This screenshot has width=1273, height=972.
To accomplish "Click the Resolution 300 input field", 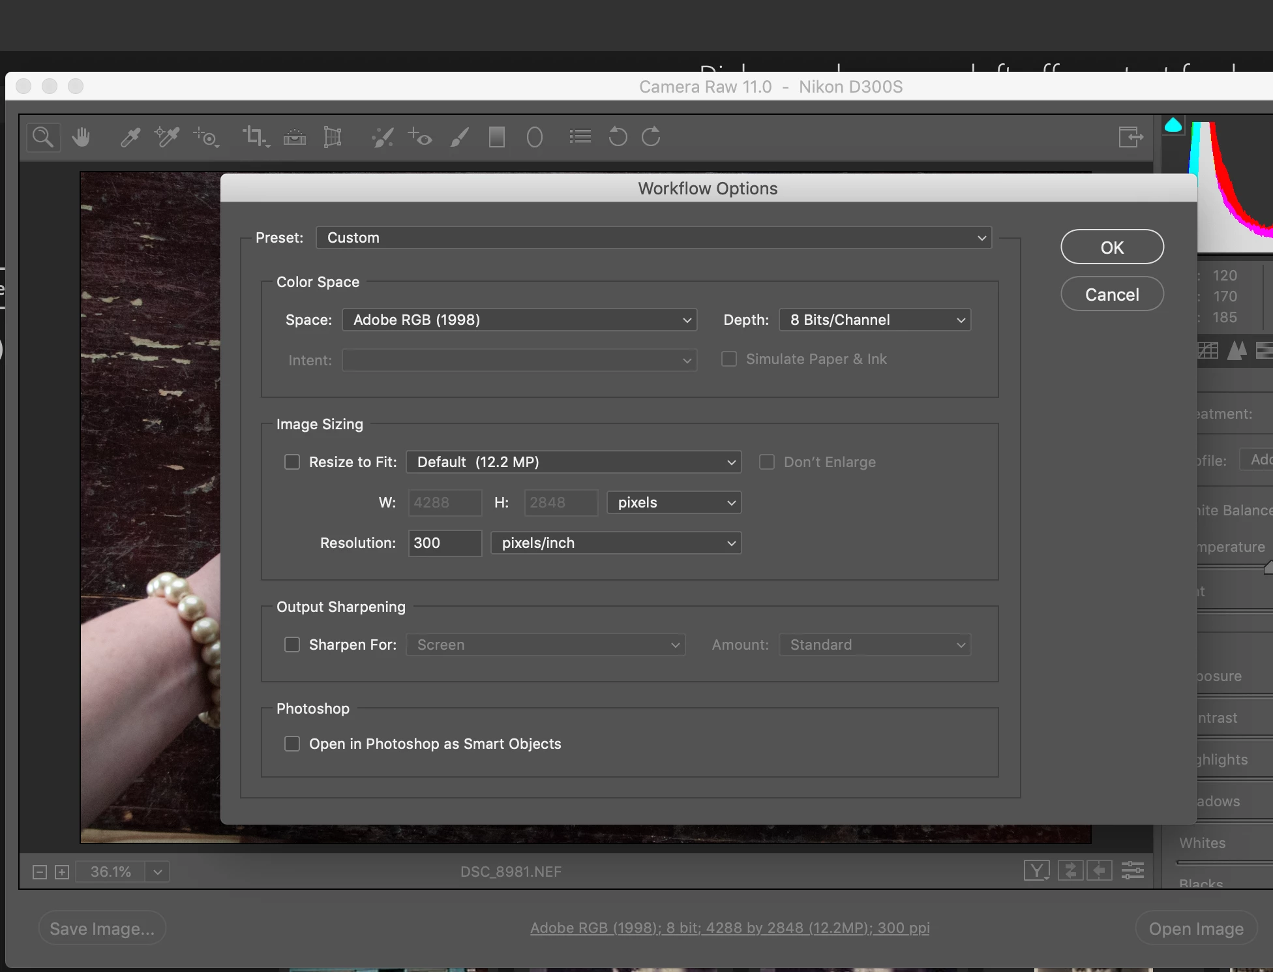I will coord(444,543).
